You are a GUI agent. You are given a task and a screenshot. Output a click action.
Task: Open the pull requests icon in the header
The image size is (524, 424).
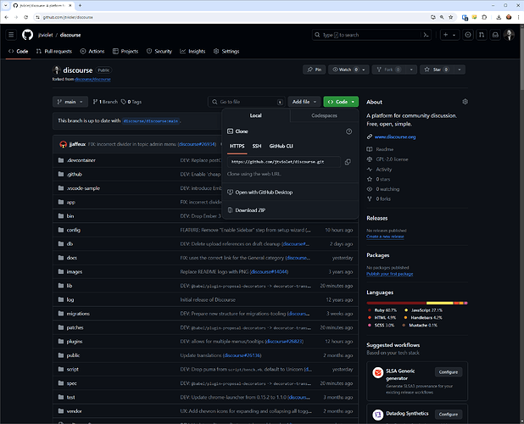click(482, 35)
